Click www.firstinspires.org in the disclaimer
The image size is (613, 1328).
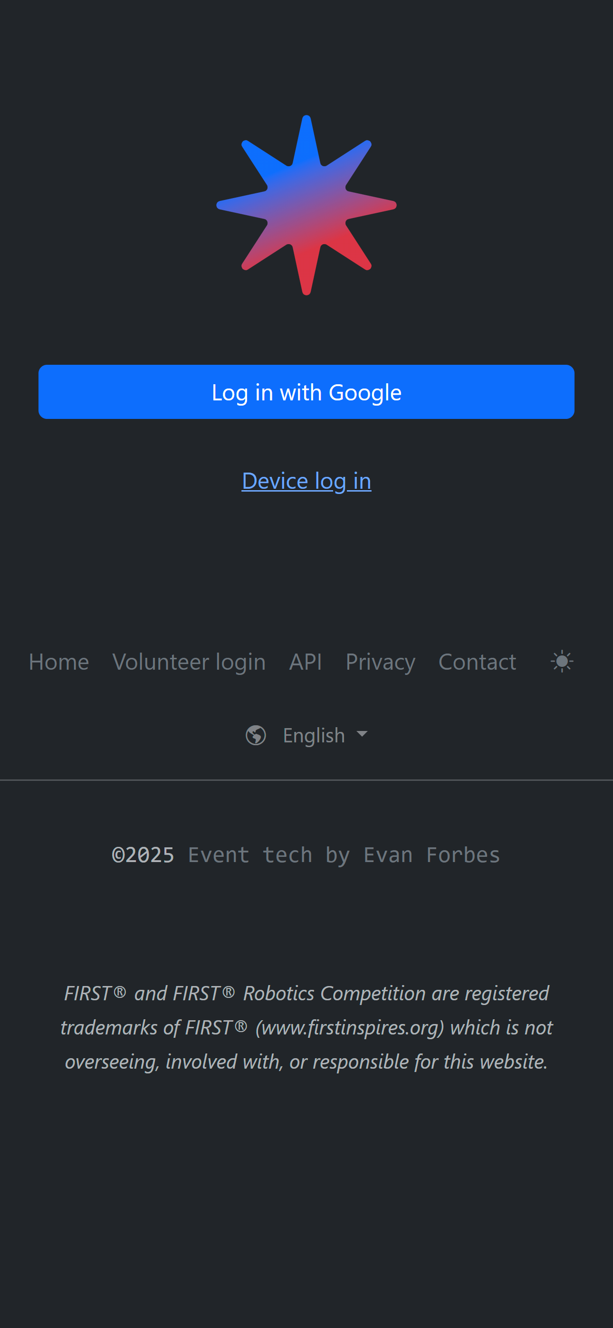pyautogui.click(x=350, y=1027)
